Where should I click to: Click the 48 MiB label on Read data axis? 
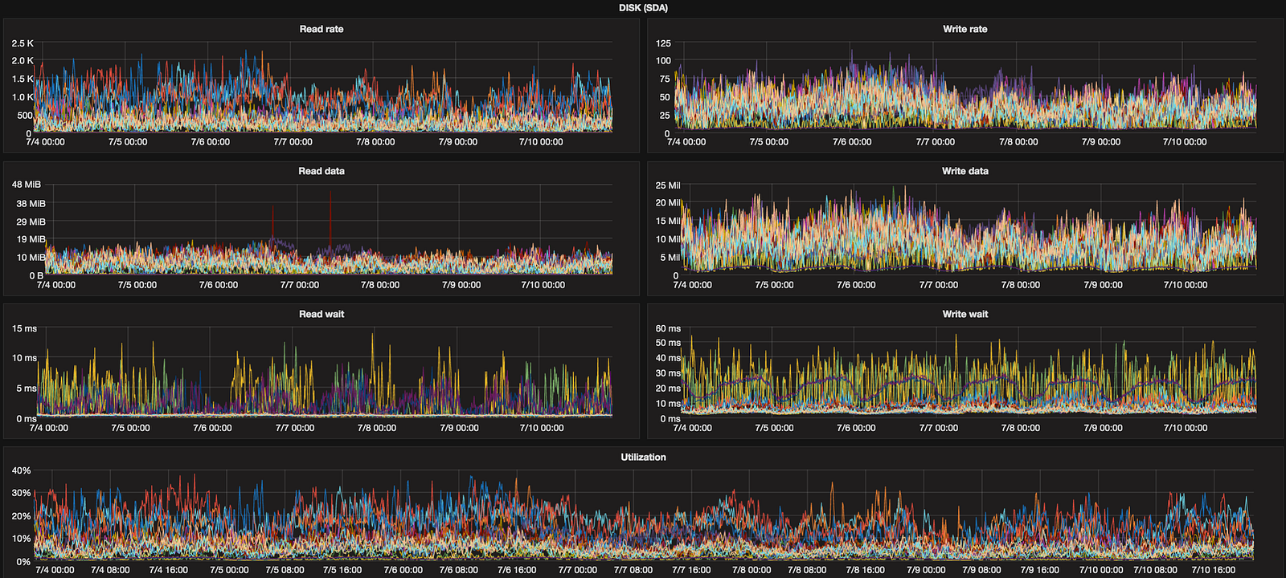click(x=27, y=185)
